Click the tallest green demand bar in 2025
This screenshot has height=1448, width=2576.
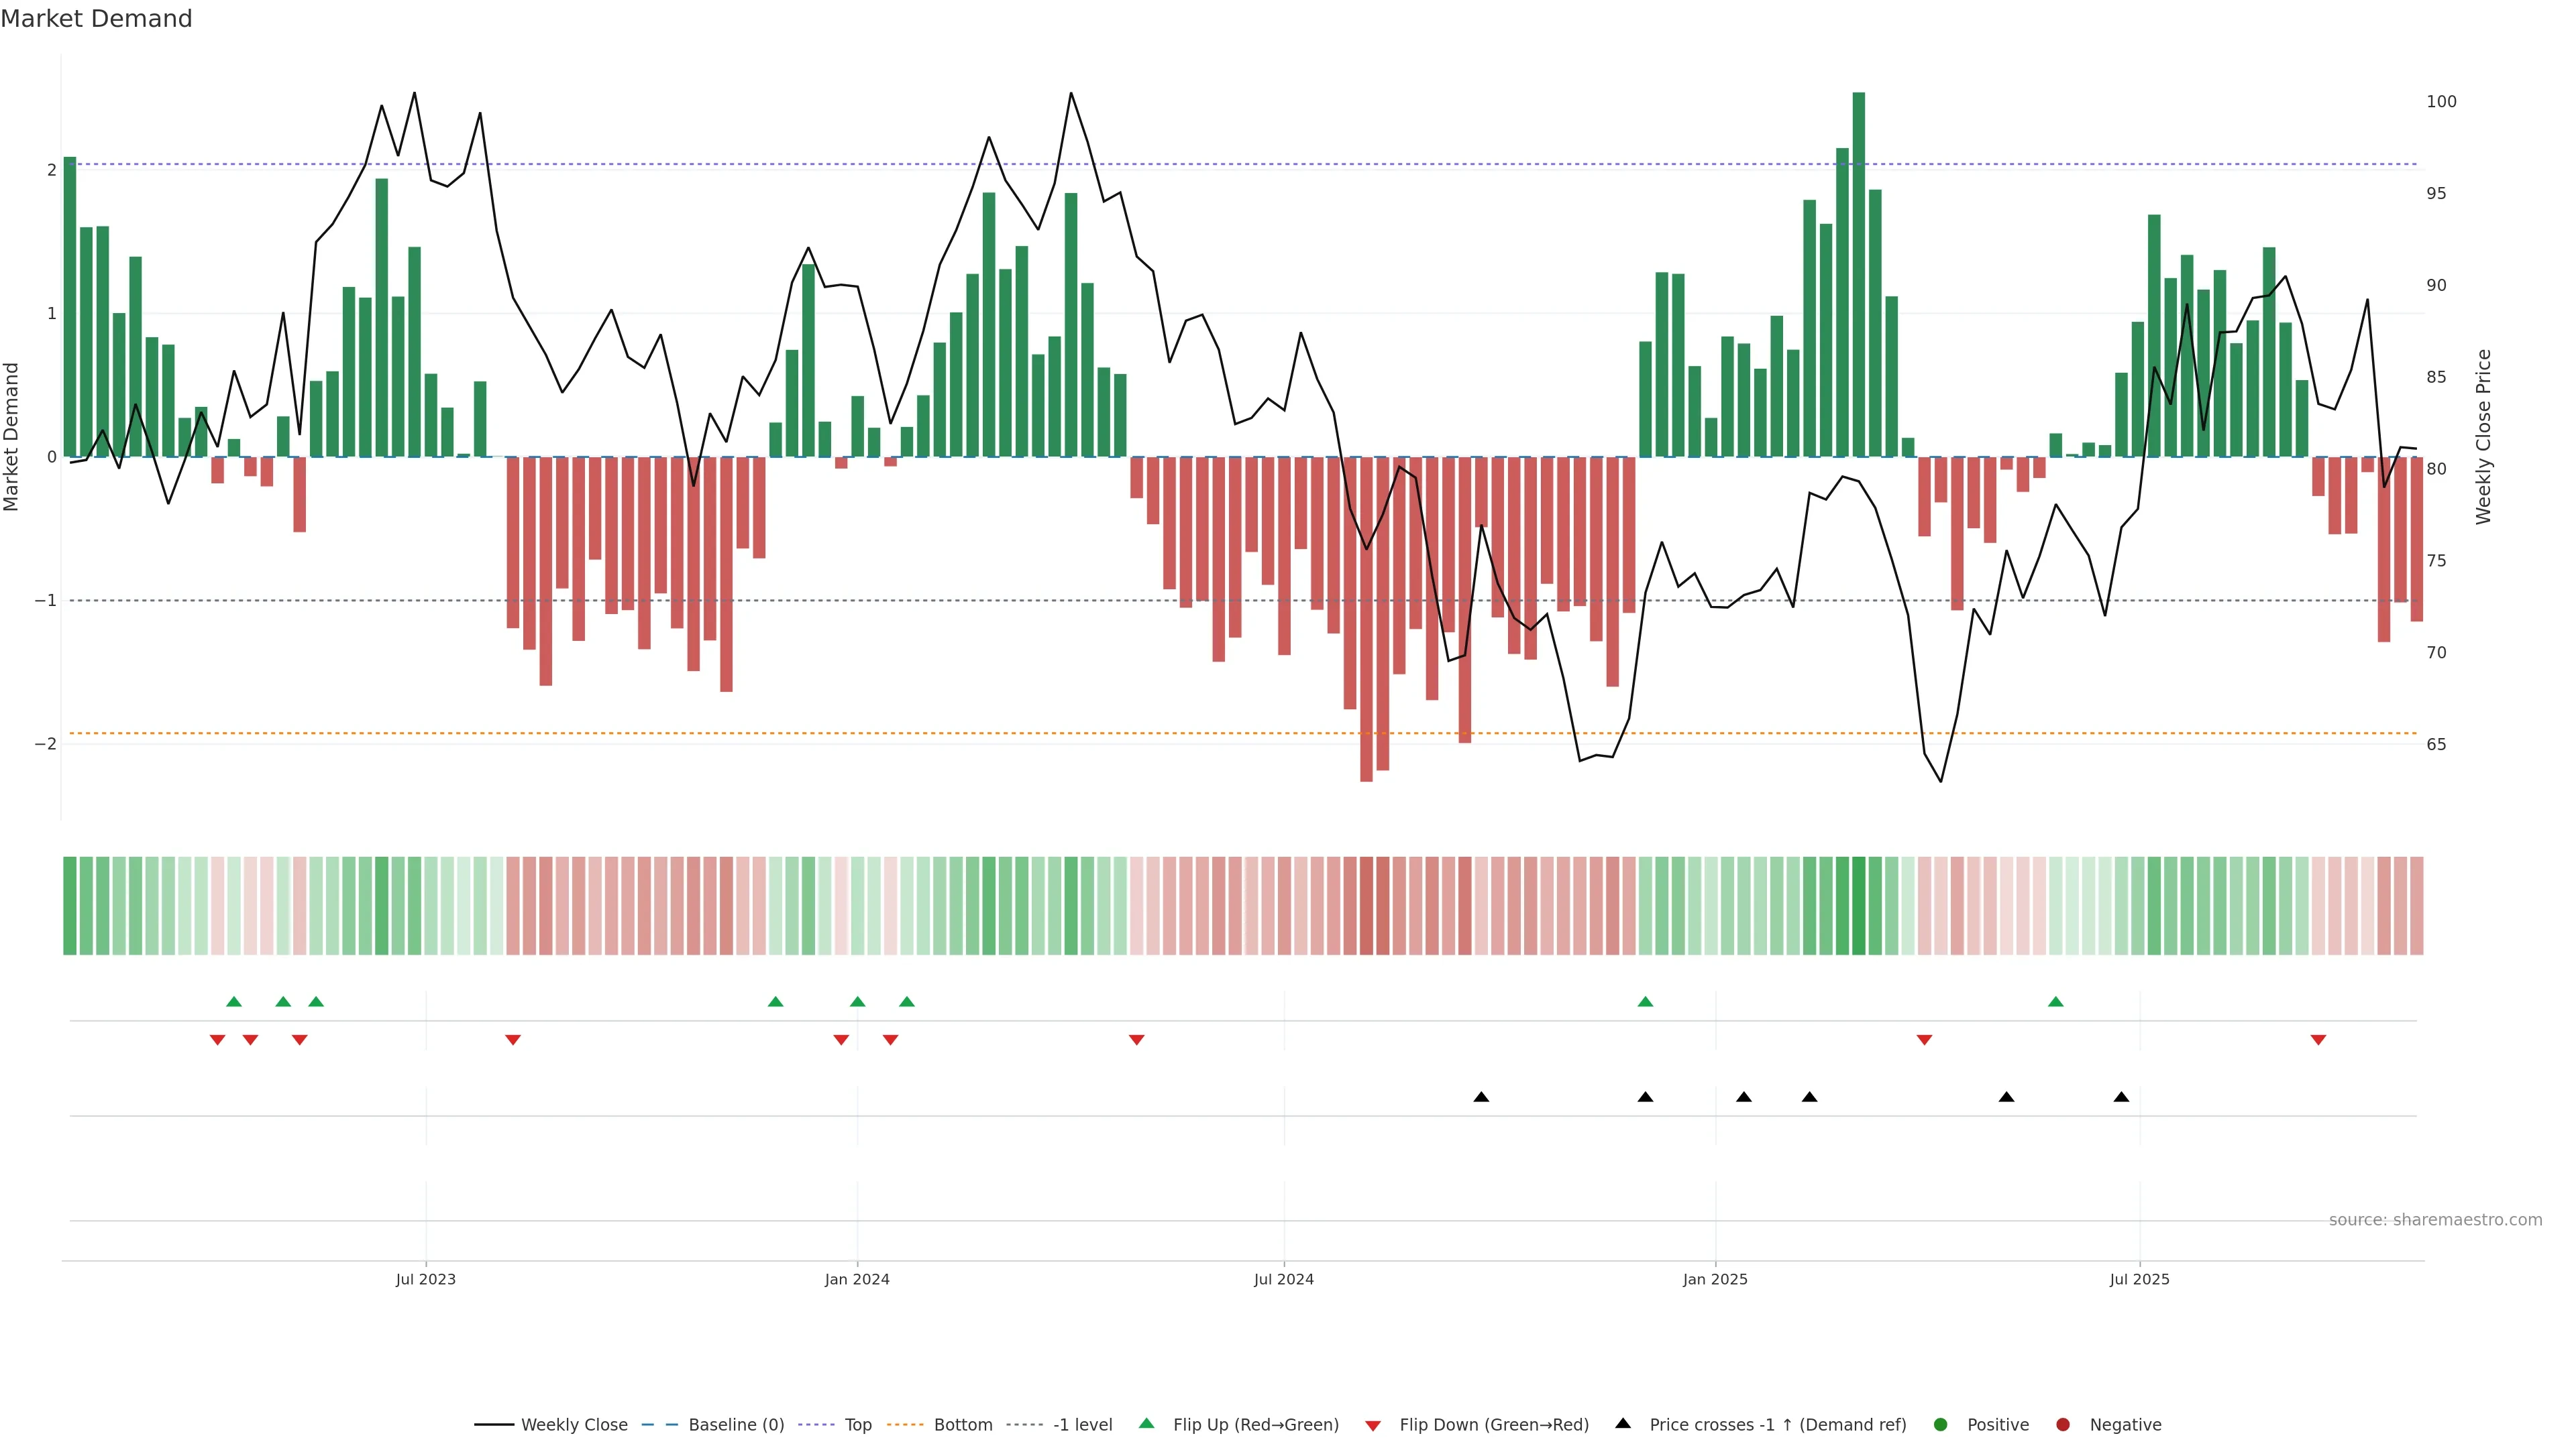[x=1858, y=275]
